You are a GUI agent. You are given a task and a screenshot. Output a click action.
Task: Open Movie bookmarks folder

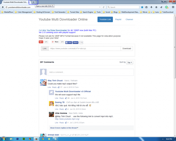click(144, 12)
